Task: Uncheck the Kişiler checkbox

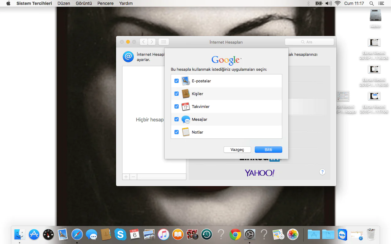Action: [x=177, y=94]
